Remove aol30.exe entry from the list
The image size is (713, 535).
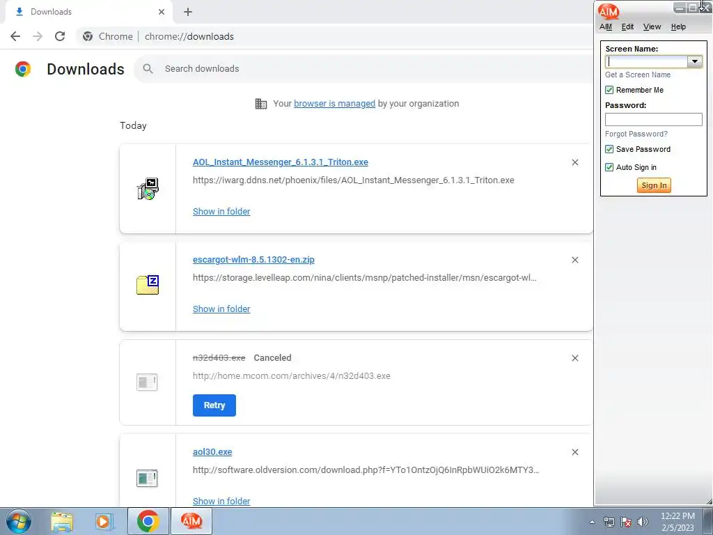(574, 452)
